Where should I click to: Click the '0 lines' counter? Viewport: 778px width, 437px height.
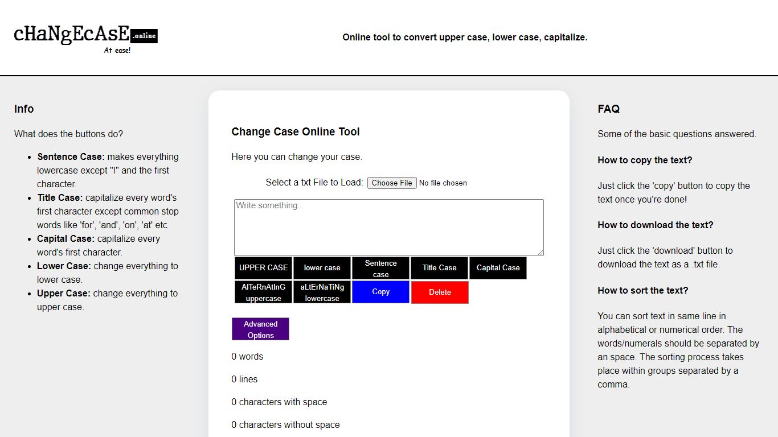click(244, 379)
